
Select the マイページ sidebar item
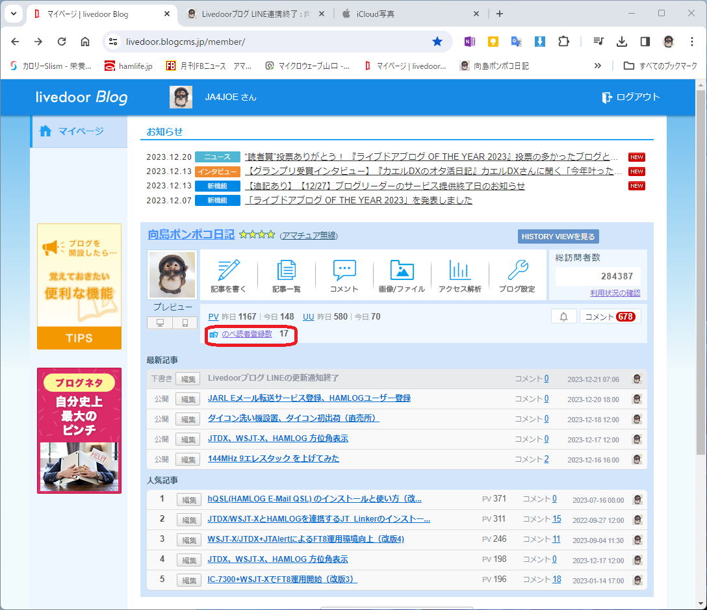79,131
